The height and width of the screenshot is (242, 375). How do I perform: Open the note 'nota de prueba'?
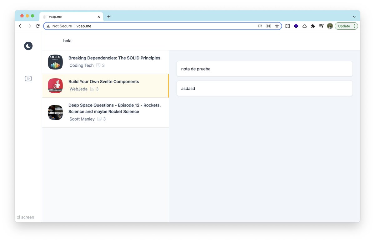tap(265, 69)
